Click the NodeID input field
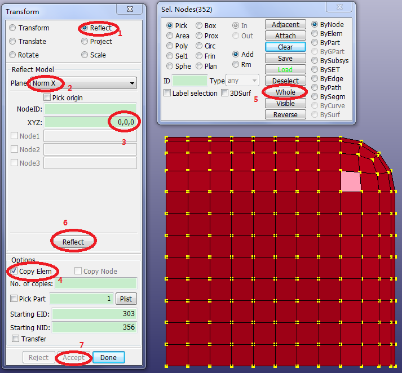 pos(90,109)
